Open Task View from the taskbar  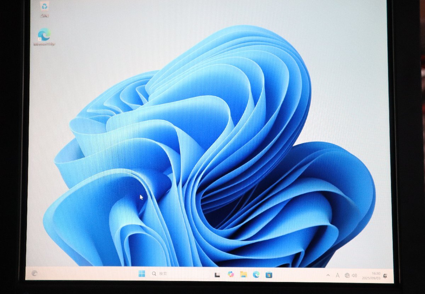[217, 275]
